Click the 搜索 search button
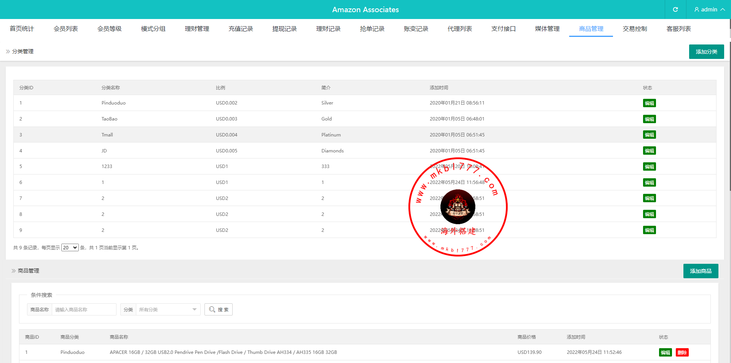The width and height of the screenshot is (731, 363). [219, 309]
